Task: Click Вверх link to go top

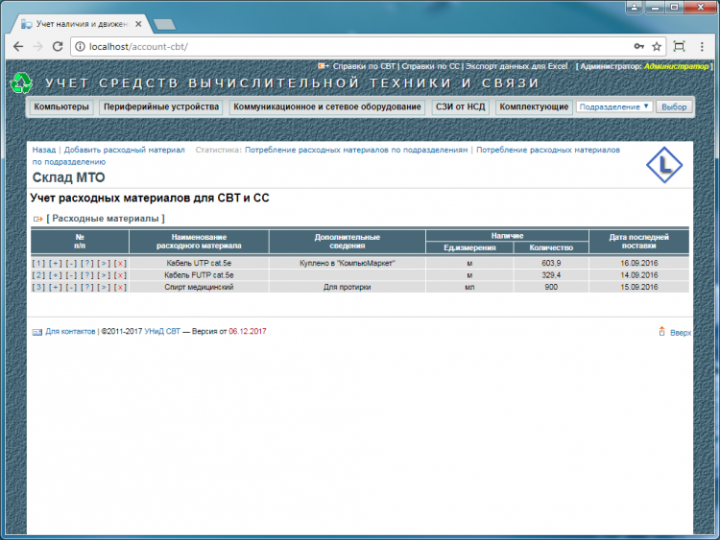Action: point(681,333)
